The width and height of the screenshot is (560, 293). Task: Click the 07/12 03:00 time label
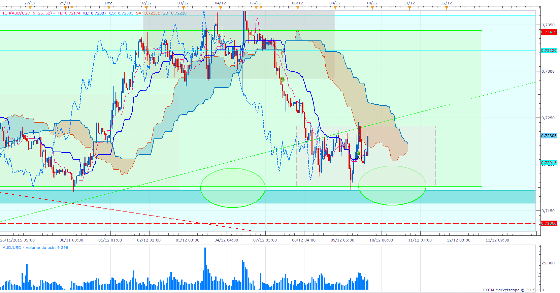coord(265,240)
